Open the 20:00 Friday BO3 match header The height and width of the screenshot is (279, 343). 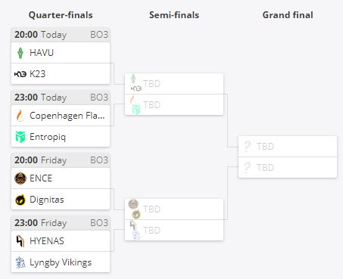(x=61, y=160)
